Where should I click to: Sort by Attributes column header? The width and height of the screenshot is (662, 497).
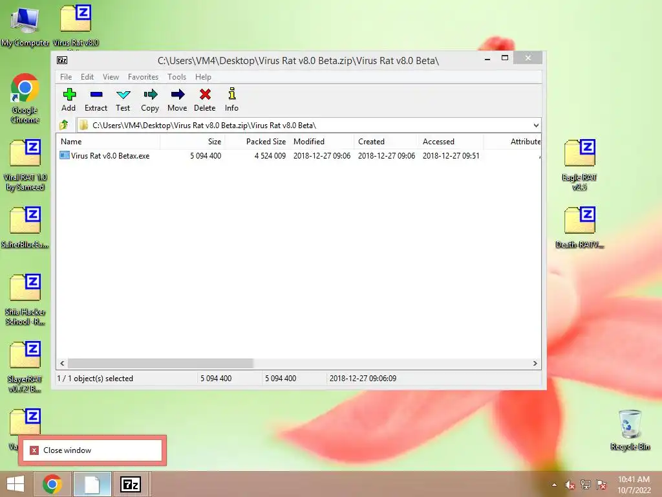click(x=512, y=142)
